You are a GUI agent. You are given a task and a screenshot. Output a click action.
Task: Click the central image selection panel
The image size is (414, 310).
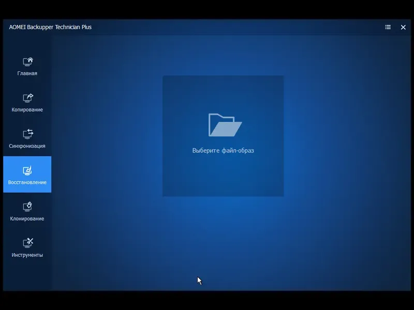pos(223,135)
